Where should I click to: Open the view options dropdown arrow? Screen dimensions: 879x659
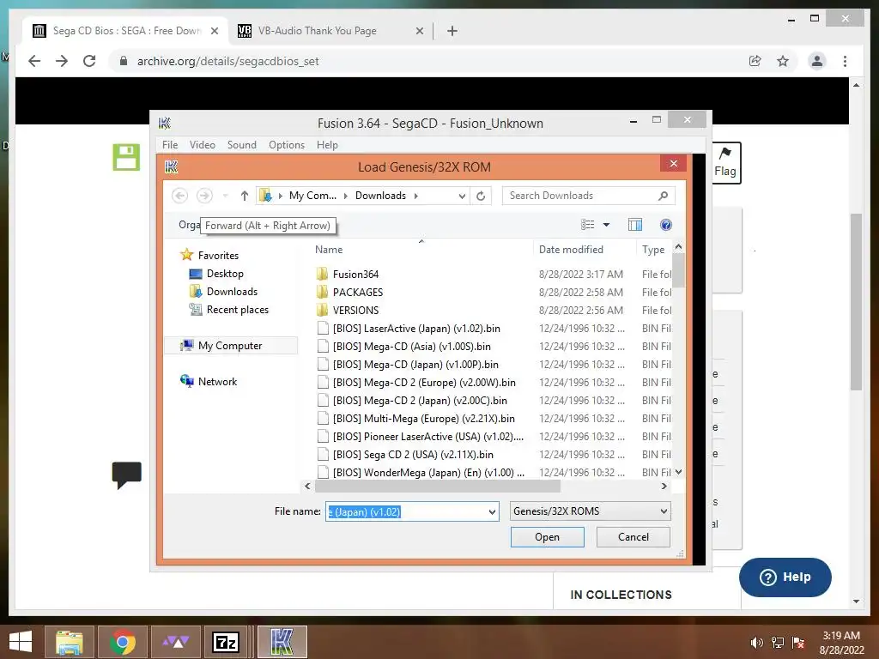pos(606,225)
